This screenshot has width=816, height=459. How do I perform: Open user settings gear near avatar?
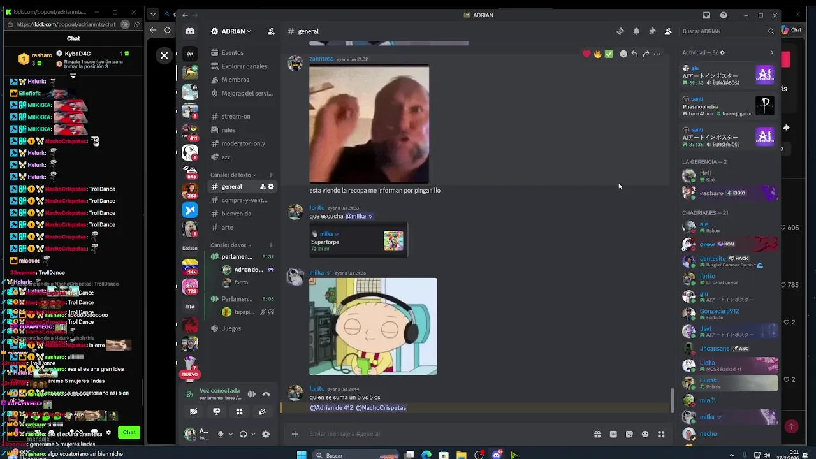(x=266, y=434)
